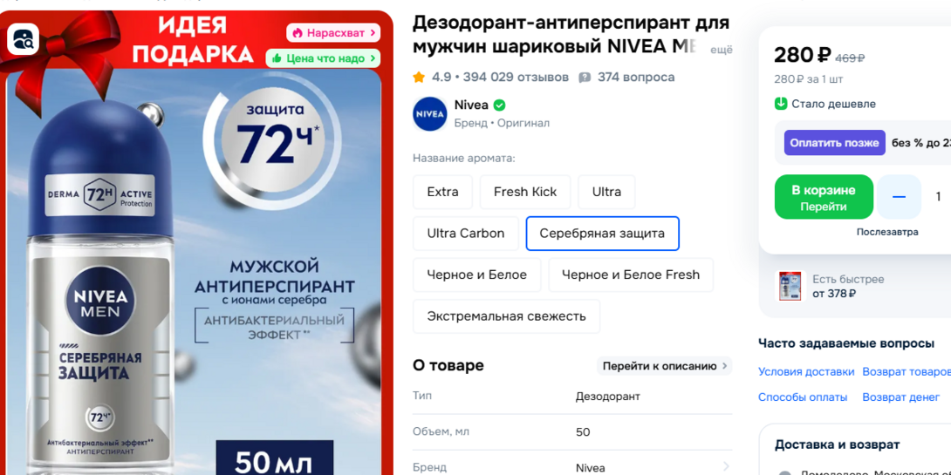Click the questions speech bubble icon

coord(585,78)
